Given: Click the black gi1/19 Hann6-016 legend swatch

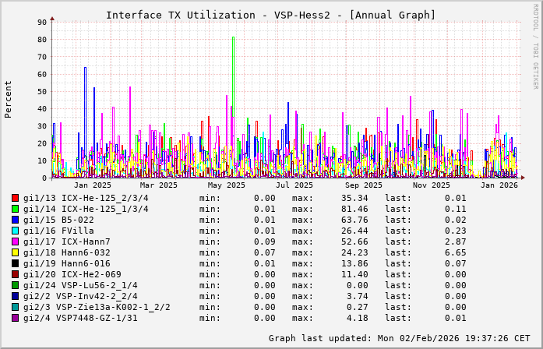Looking at the screenshot, I should click(x=16, y=263).
